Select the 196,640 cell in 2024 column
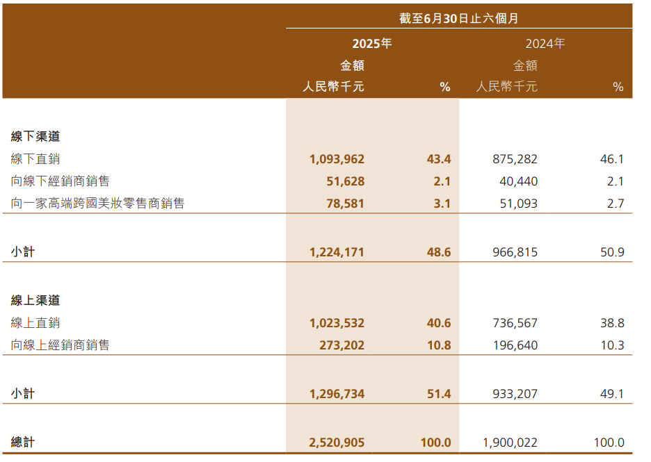This screenshot has width=651, height=462. pos(514,345)
